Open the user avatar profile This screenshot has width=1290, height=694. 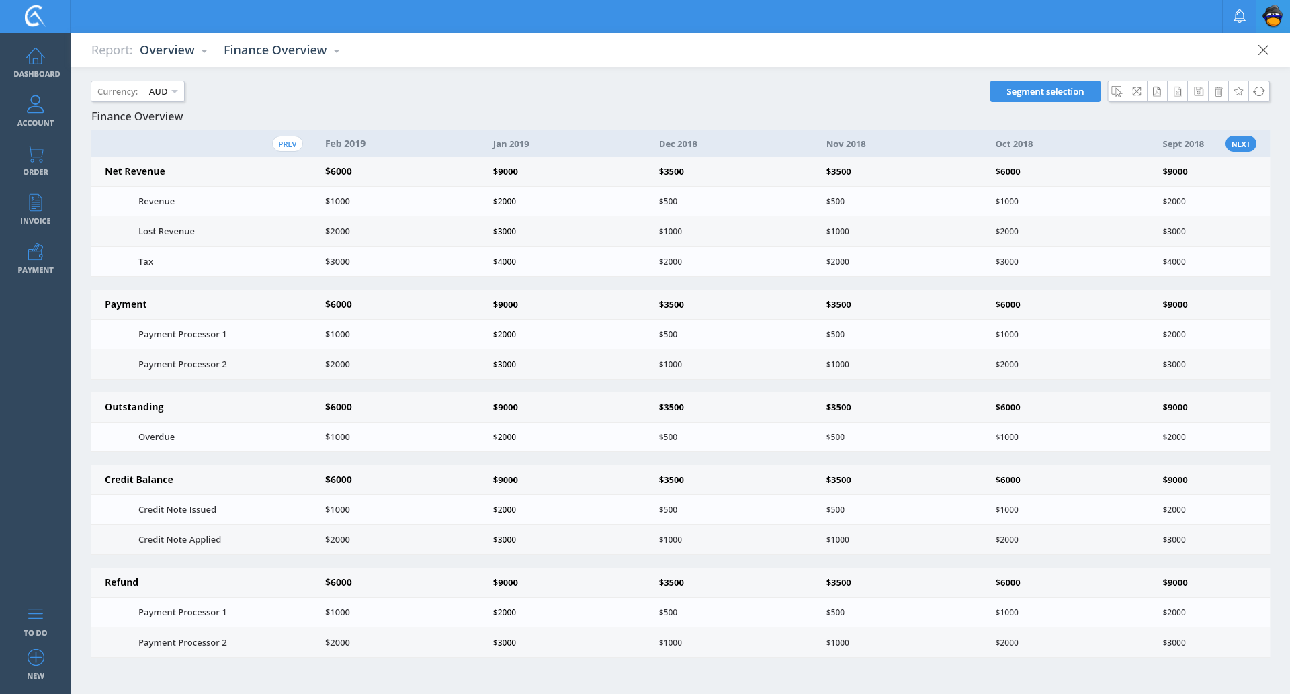coord(1273,16)
